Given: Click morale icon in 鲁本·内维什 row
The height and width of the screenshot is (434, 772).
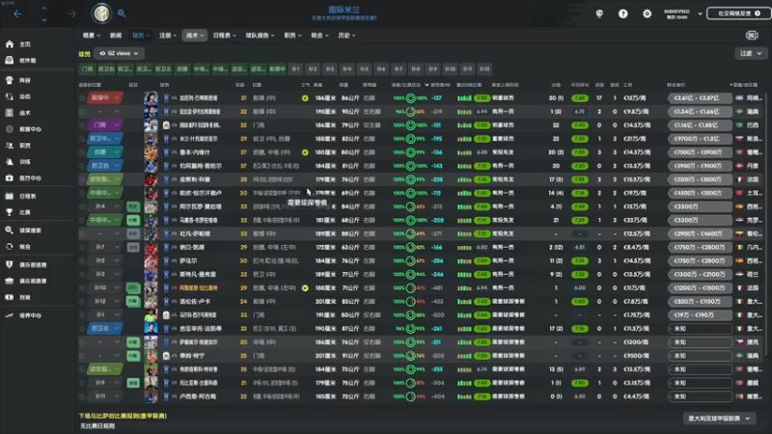Looking at the screenshot, I should click(305, 152).
